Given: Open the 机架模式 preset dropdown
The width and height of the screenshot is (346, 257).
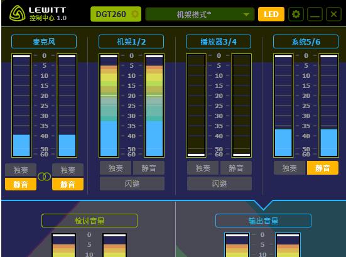Looking at the screenshot, I should click(x=200, y=14).
